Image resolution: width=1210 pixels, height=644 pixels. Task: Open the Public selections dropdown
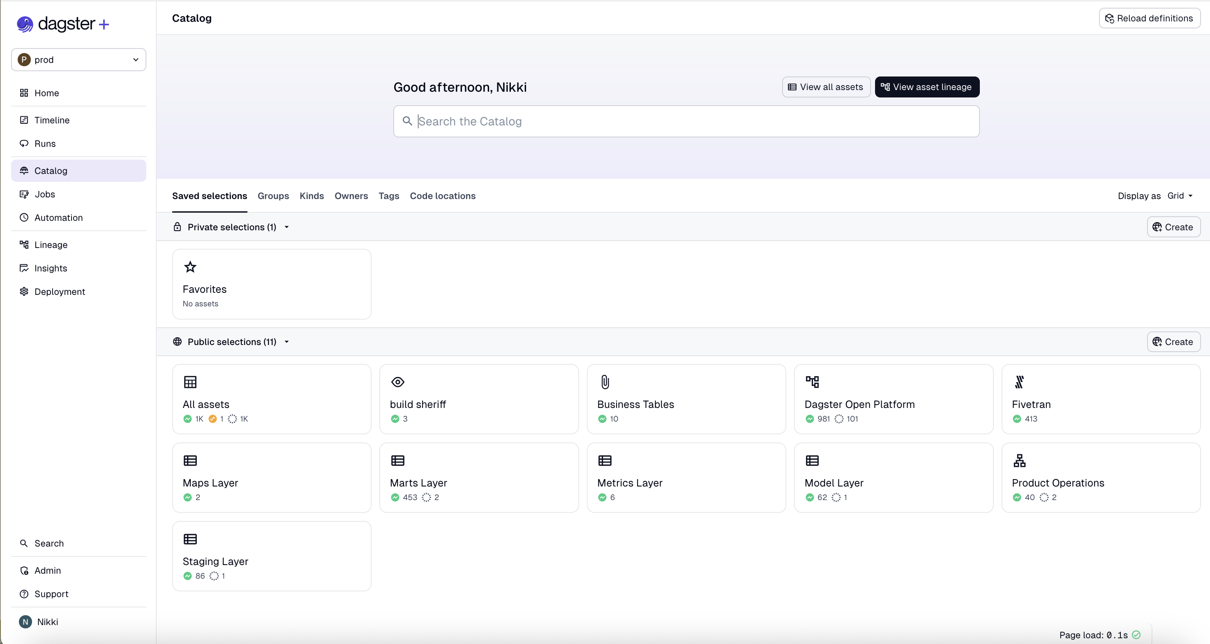click(287, 342)
